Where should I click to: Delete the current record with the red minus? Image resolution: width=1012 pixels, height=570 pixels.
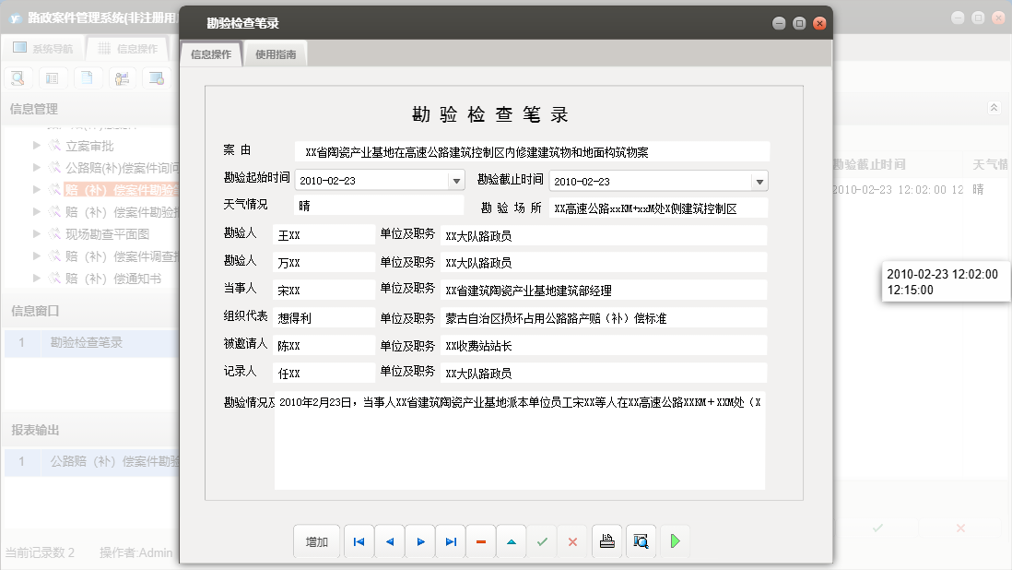[480, 541]
